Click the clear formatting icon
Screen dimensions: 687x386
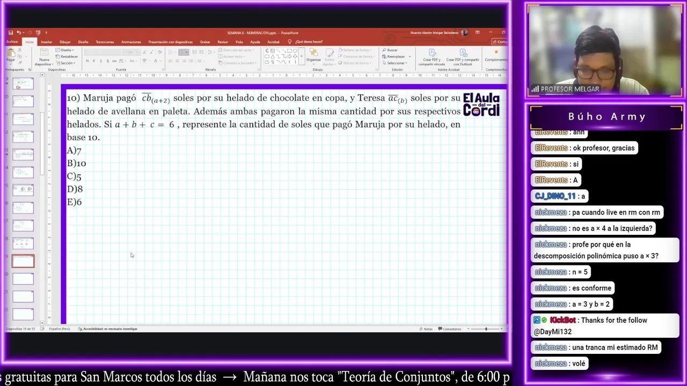[160, 52]
